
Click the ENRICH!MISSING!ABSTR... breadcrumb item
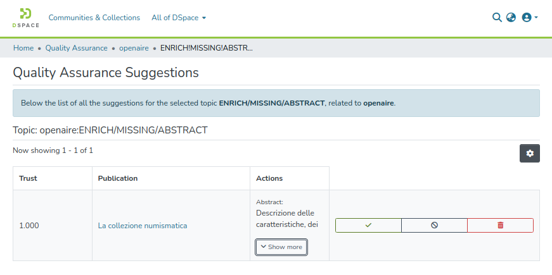click(207, 48)
